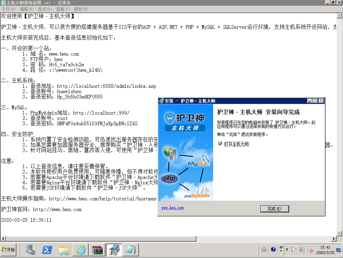
Task: Launch Windows PowerShell from the taskbar
Action: click(x=47, y=250)
